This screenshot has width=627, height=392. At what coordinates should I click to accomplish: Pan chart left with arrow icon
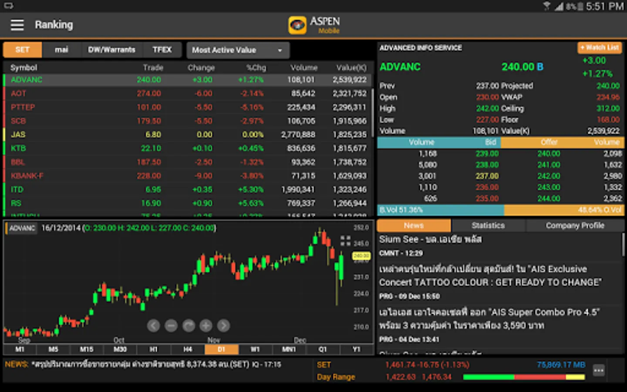(153, 325)
